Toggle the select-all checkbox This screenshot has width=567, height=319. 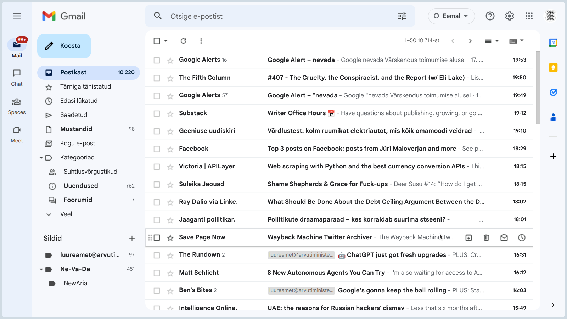point(157,41)
